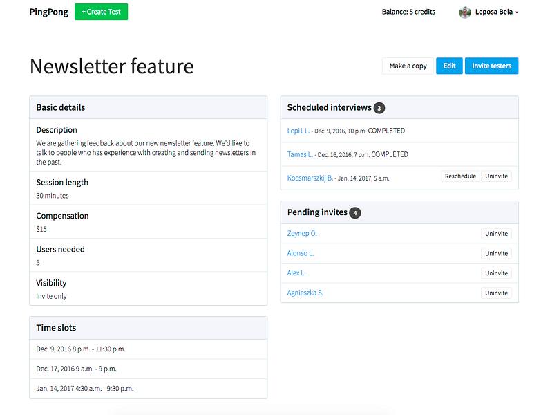The width and height of the screenshot is (541, 415).
Task: Uninvite Alex L.
Action: (x=497, y=273)
